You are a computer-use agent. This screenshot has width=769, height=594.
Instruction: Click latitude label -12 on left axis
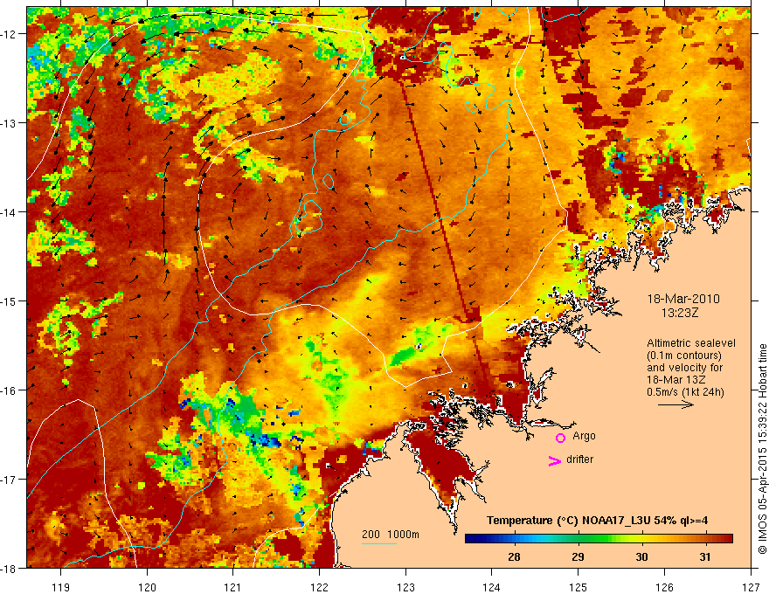[9, 34]
